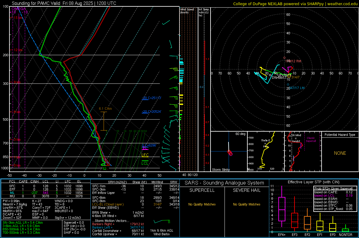The width and height of the screenshot is (359, 238).
Task: Click the yellow 'LFC' marker label
Action: coord(145,155)
